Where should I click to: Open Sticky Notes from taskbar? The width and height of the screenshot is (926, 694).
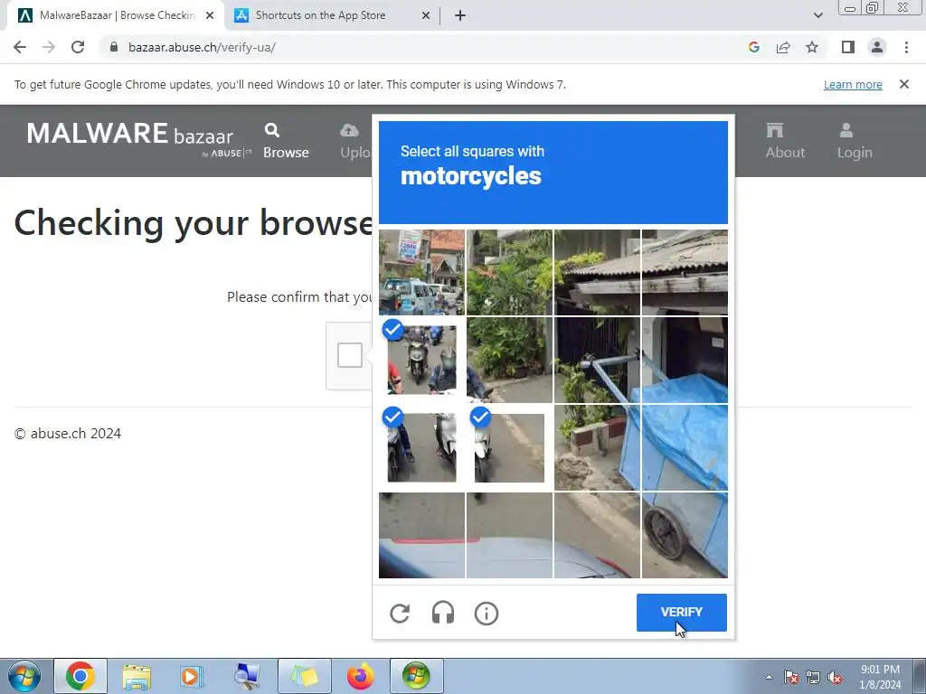tap(304, 676)
